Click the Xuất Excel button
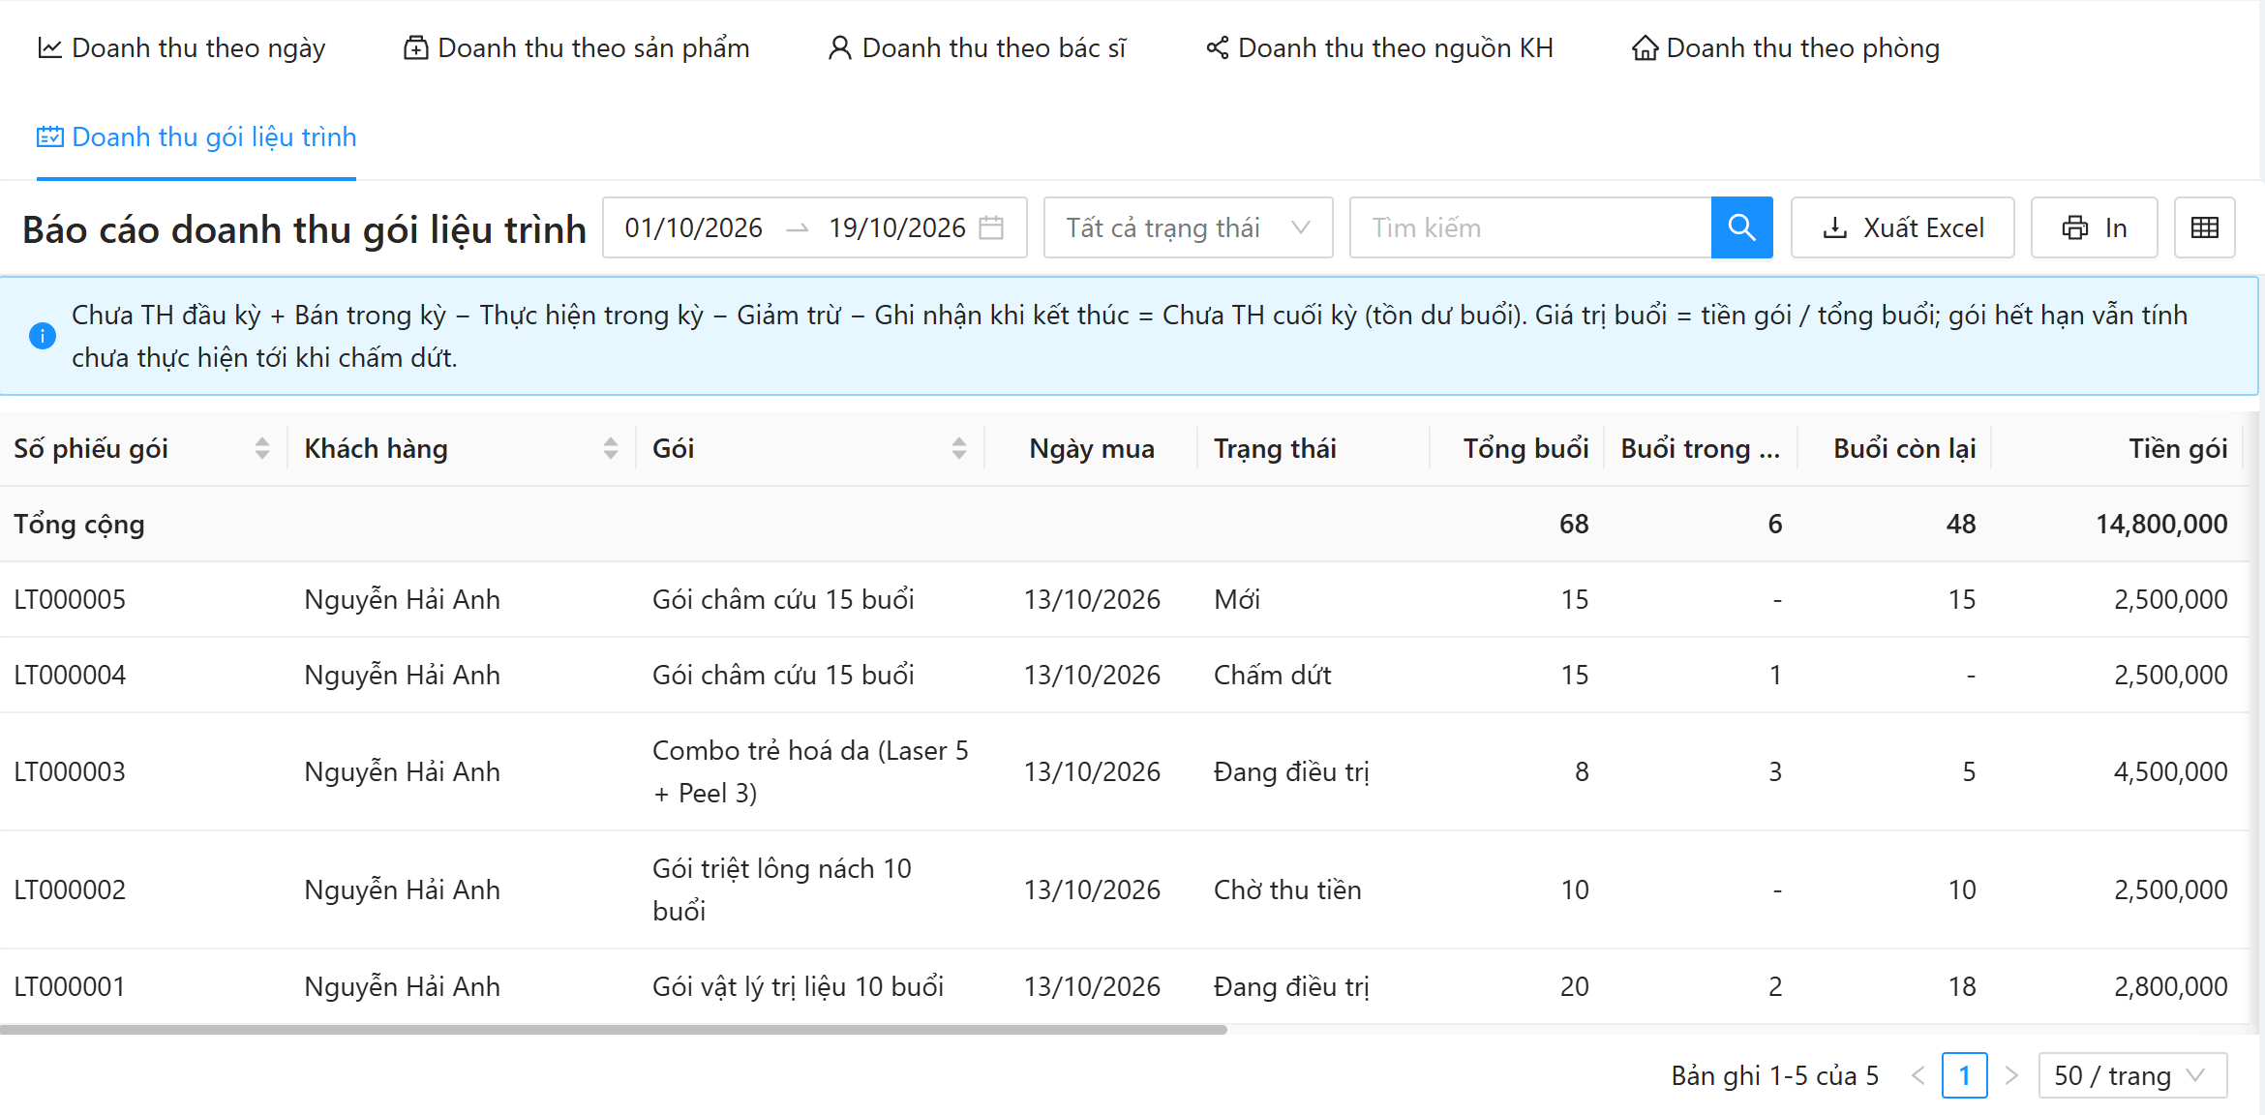Viewport: 2265px width, 1115px height. 1902,227
